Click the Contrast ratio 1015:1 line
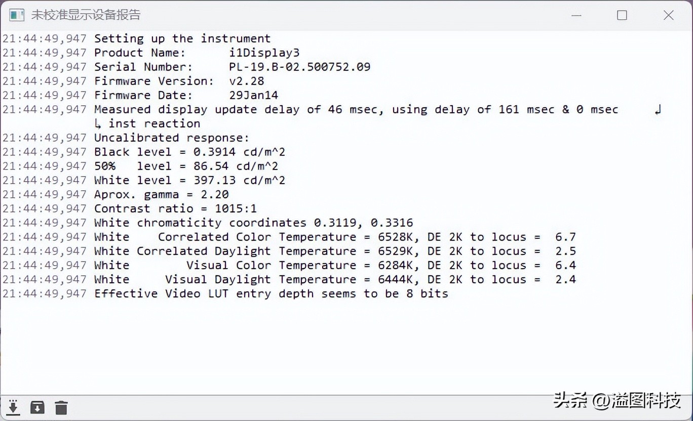The width and height of the screenshot is (693, 421). (x=175, y=208)
